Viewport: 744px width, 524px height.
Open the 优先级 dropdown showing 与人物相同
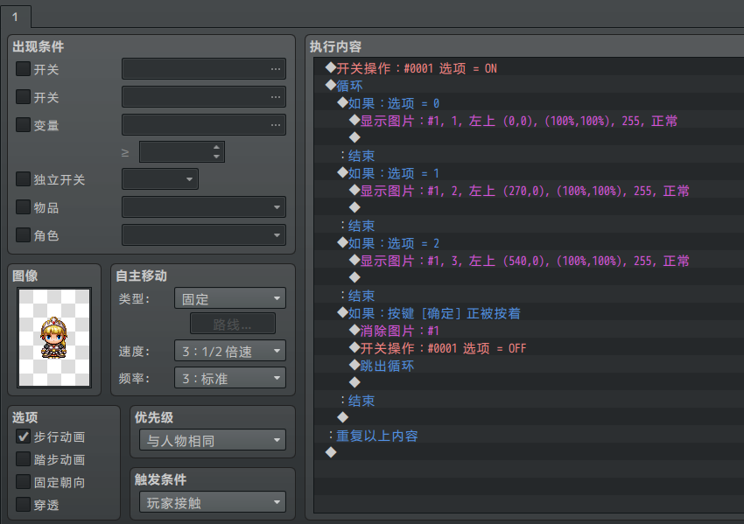pos(213,441)
